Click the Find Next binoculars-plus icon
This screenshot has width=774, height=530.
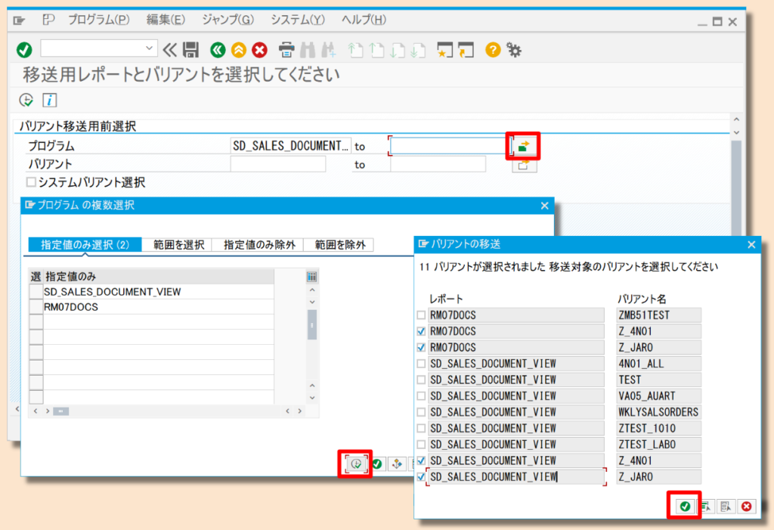click(x=328, y=49)
